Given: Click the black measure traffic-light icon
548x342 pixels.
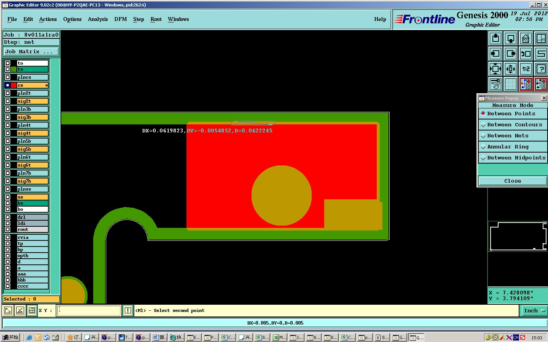Looking at the screenshot, I should point(541,84).
